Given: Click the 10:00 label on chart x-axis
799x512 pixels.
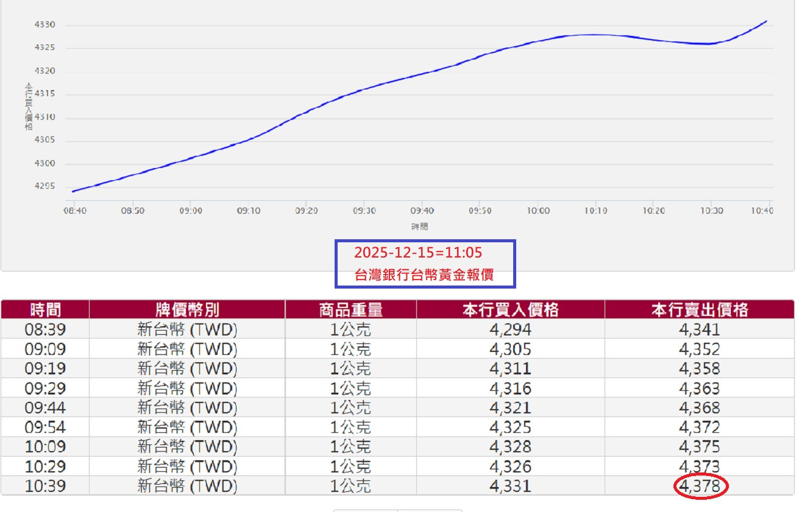Looking at the screenshot, I should coord(538,211).
